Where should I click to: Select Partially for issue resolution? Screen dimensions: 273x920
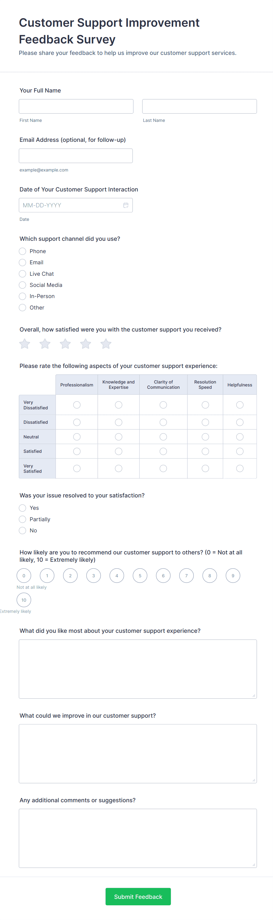(x=23, y=519)
